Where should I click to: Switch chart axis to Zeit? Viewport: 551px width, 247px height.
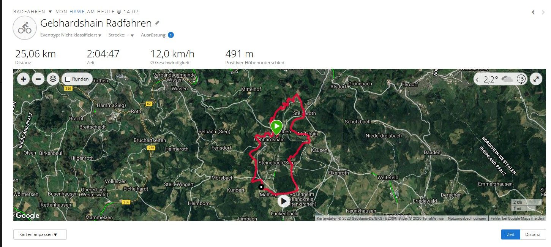[511, 234]
